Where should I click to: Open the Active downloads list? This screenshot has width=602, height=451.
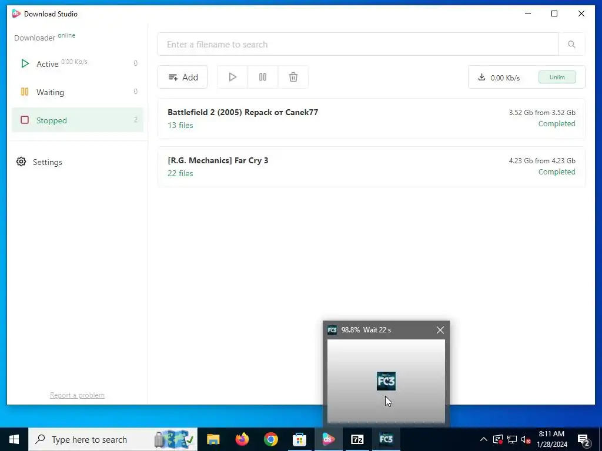point(78,63)
